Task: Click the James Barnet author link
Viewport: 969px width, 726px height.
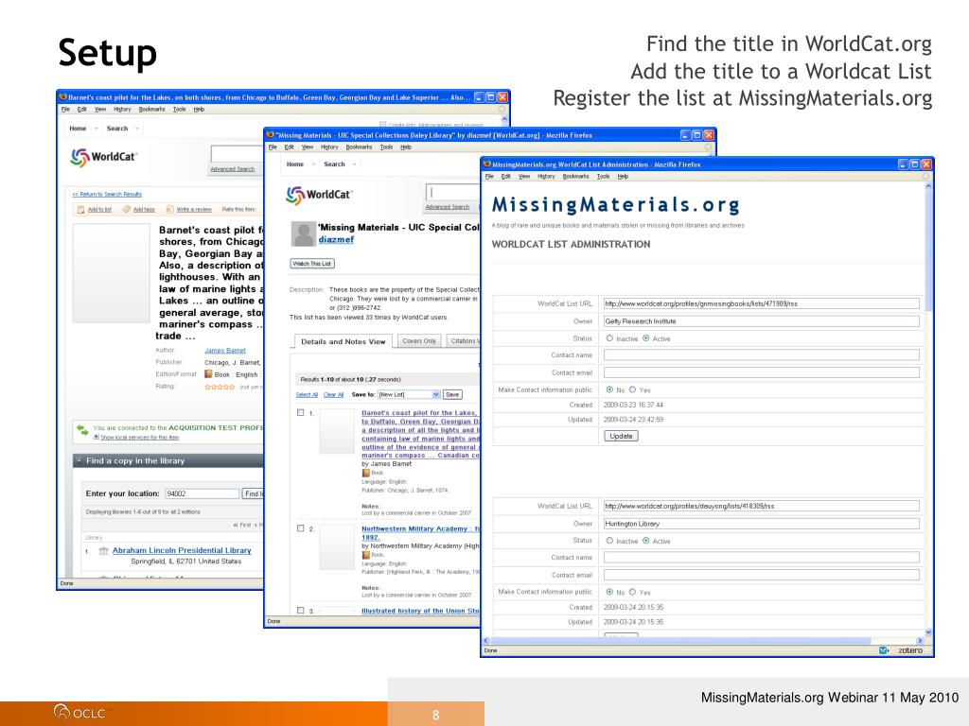Action: click(x=225, y=351)
